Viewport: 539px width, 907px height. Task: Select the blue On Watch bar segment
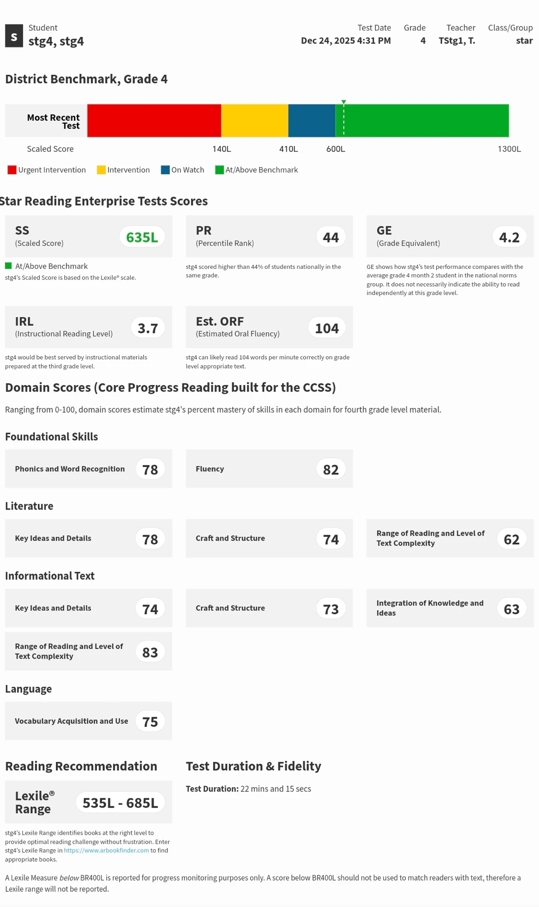coord(311,121)
